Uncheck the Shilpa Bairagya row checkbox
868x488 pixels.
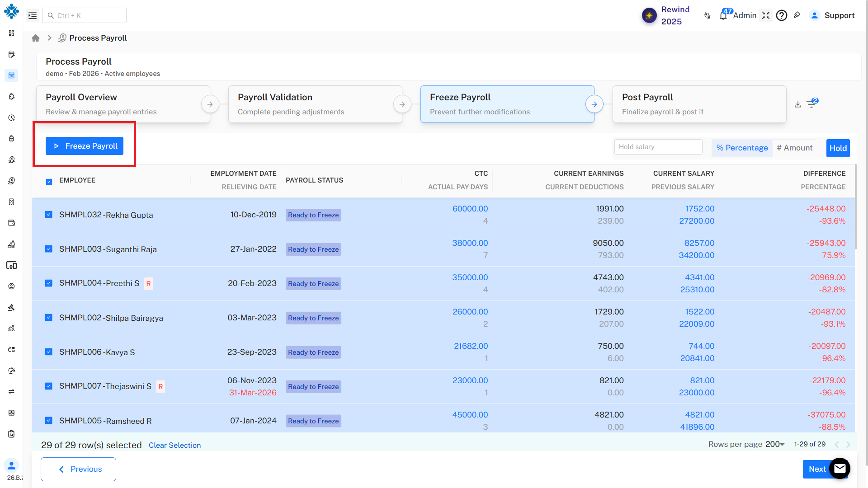49,318
